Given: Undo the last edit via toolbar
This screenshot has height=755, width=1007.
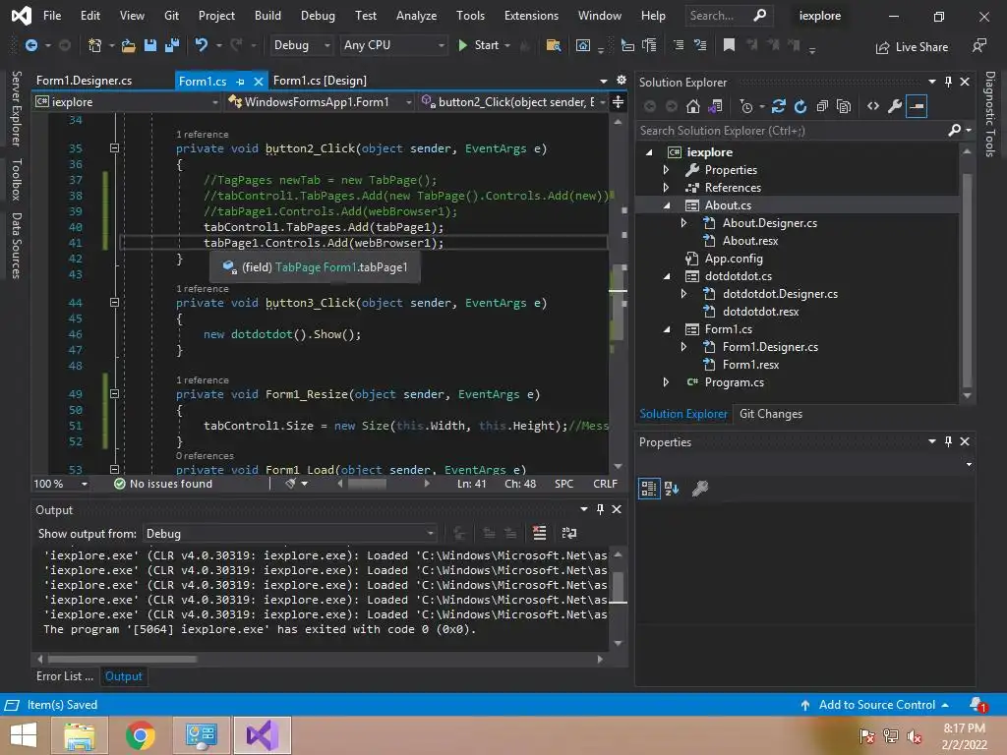Looking at the screenshot, I should pyautogui.click(x=201, y=45).
